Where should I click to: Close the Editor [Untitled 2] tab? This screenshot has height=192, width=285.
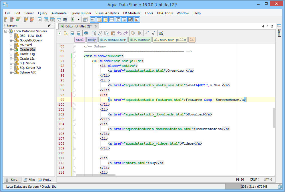[x=96, y=27]
